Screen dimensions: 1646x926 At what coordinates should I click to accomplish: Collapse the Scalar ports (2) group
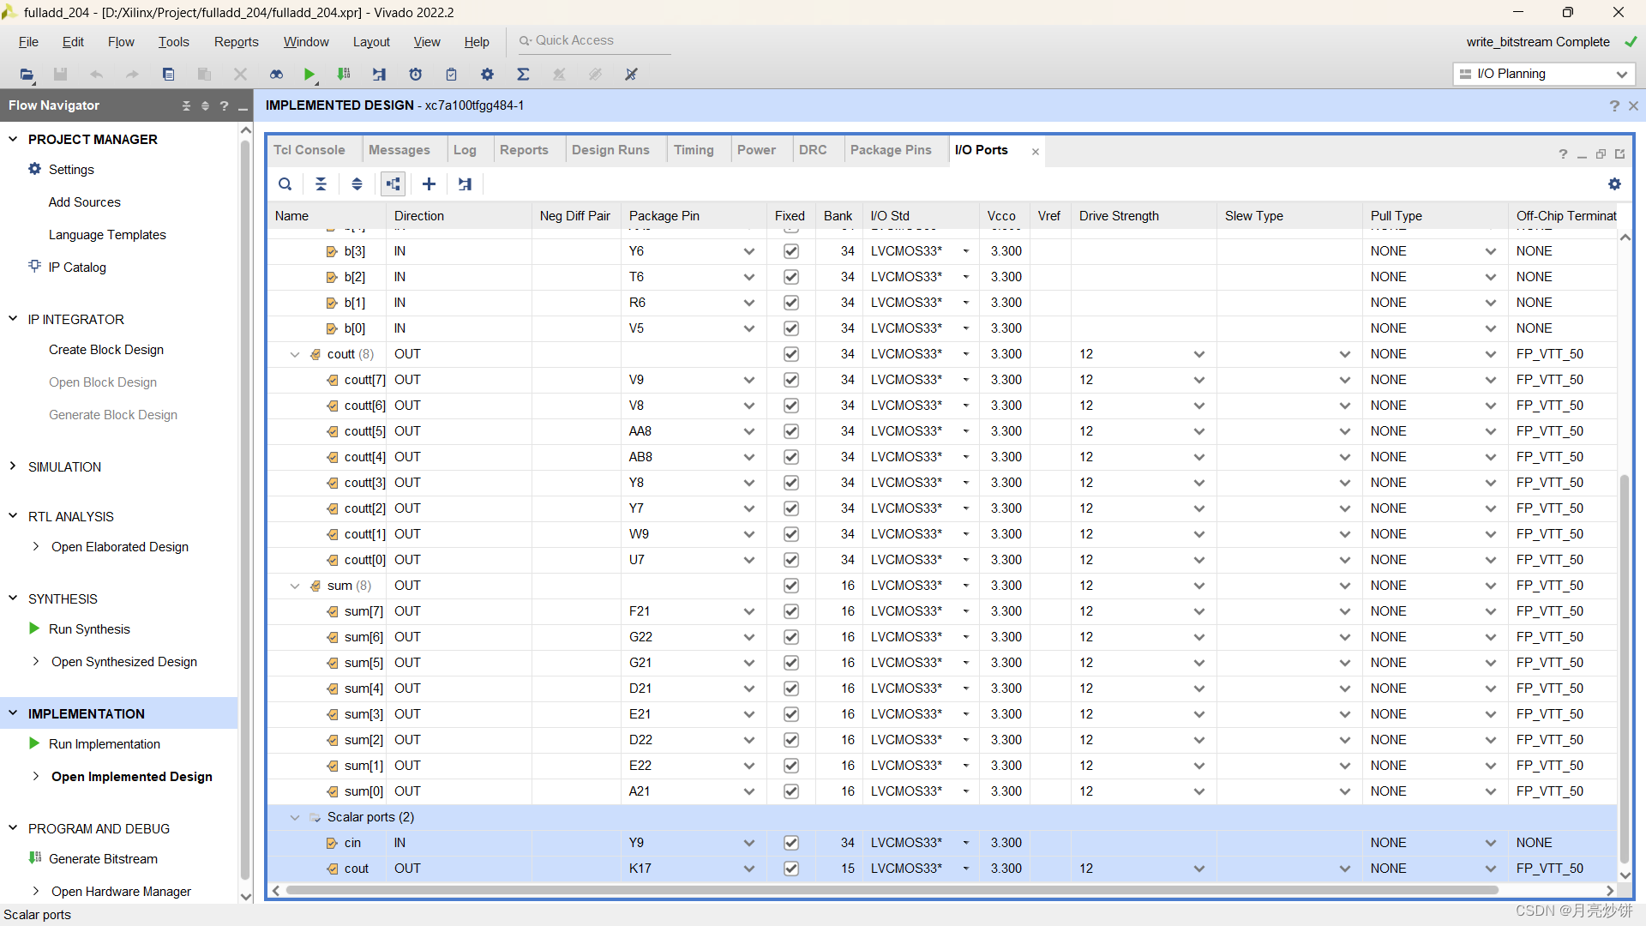294,817
